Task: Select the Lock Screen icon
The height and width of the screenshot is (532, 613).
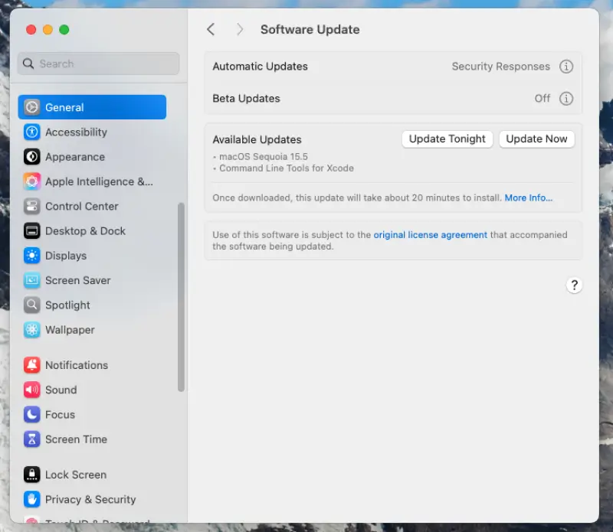Action: click(x=31, y=475)
